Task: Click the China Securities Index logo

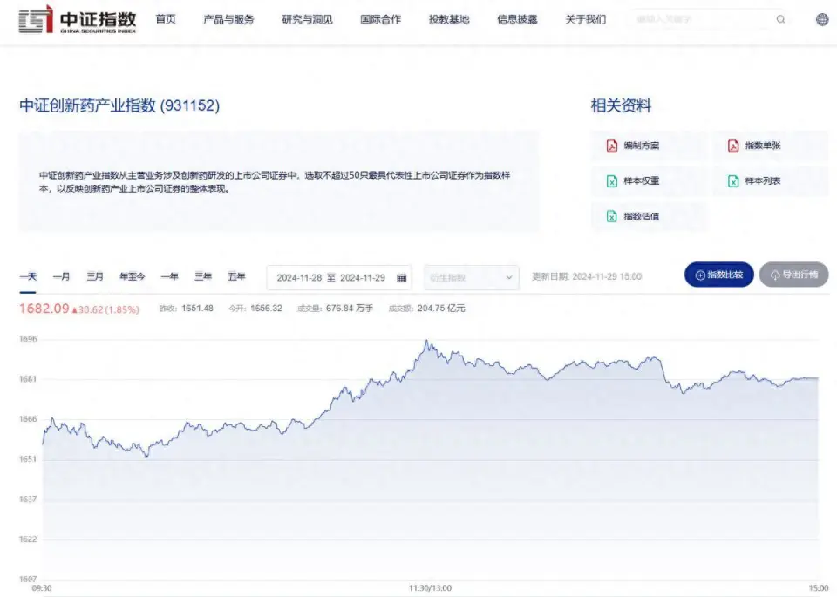Action: [78, 19]
